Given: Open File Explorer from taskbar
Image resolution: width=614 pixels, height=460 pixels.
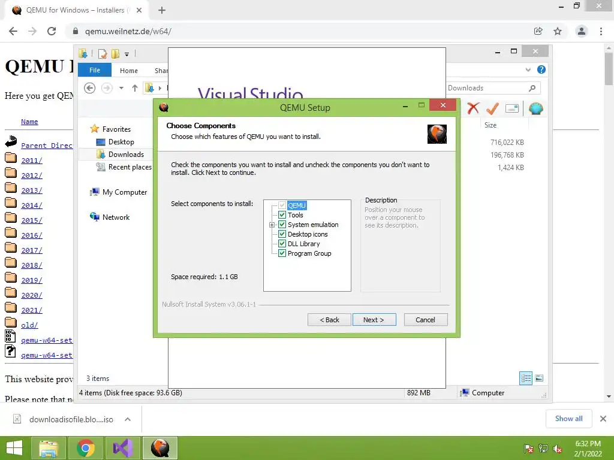Looking at the screenshot, I should click(x=49, y=448).
